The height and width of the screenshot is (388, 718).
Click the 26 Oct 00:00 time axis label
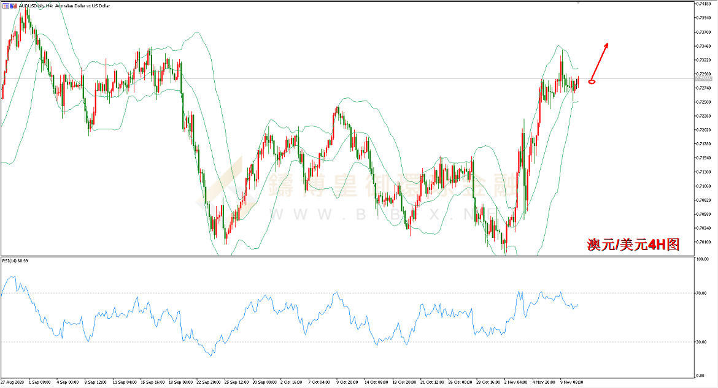coord(460,382)
